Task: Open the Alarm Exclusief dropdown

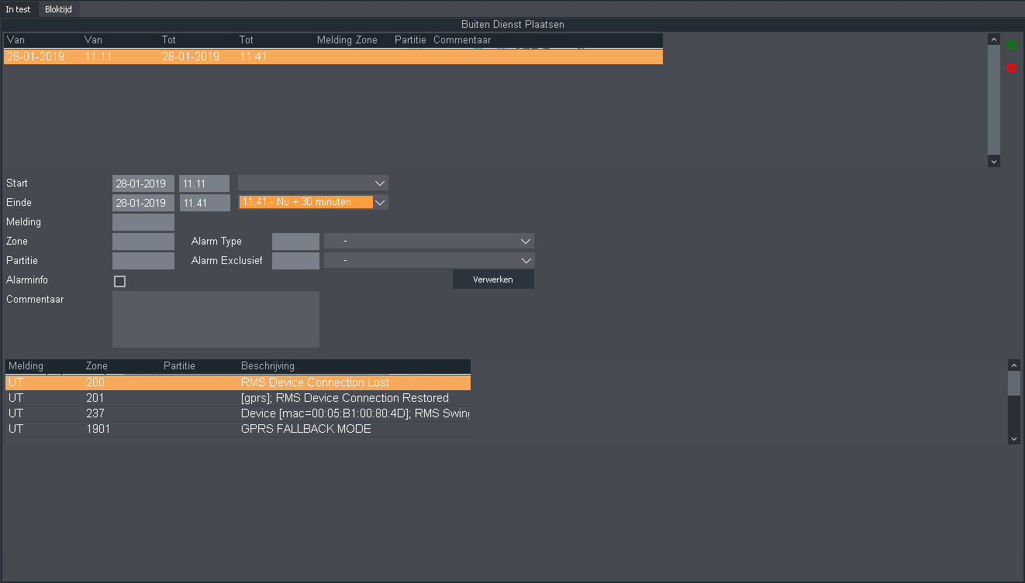Action: [x=526, y=261]
